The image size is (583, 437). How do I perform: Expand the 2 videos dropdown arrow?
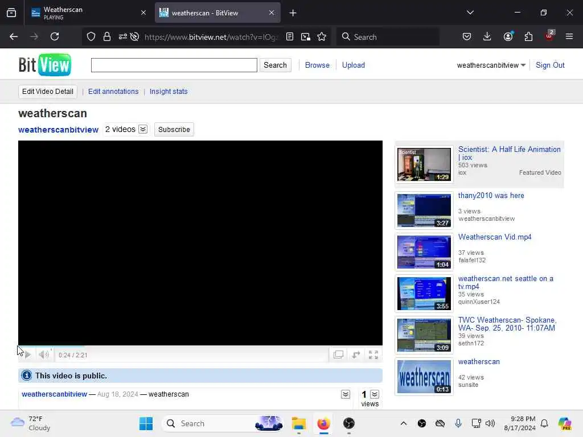[x=143, y=129]
